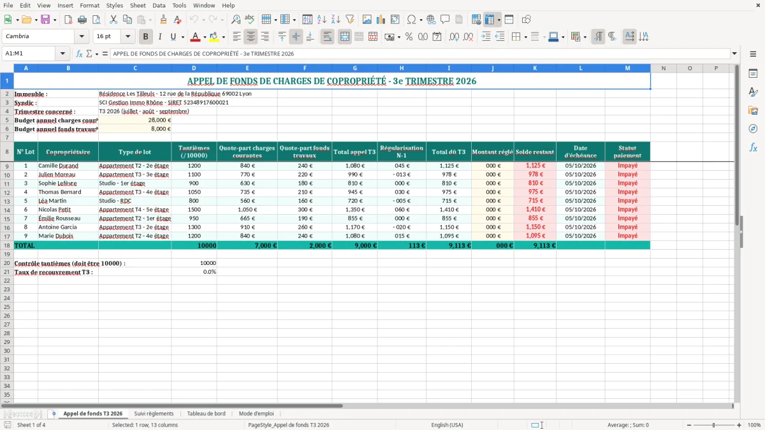
Task: Open Find & Replace icon
Action: (x=236, y=20)
